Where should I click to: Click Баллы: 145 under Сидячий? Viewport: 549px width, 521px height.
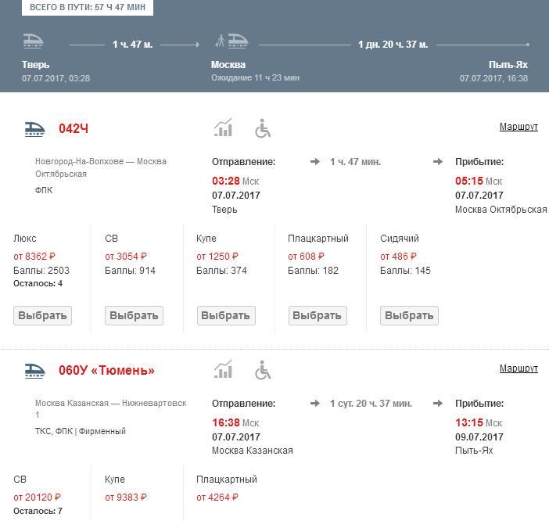[405, 271]
